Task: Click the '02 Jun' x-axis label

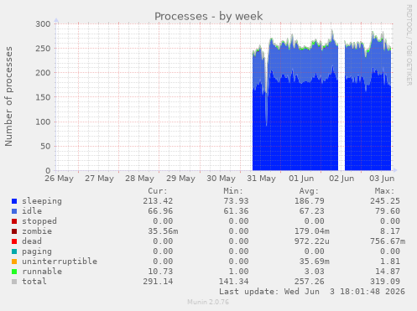Action: tap(341, 179)
